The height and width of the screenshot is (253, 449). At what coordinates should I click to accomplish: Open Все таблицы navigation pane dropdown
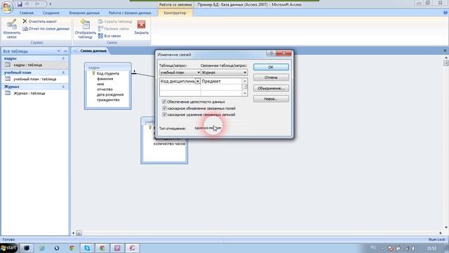59,51
